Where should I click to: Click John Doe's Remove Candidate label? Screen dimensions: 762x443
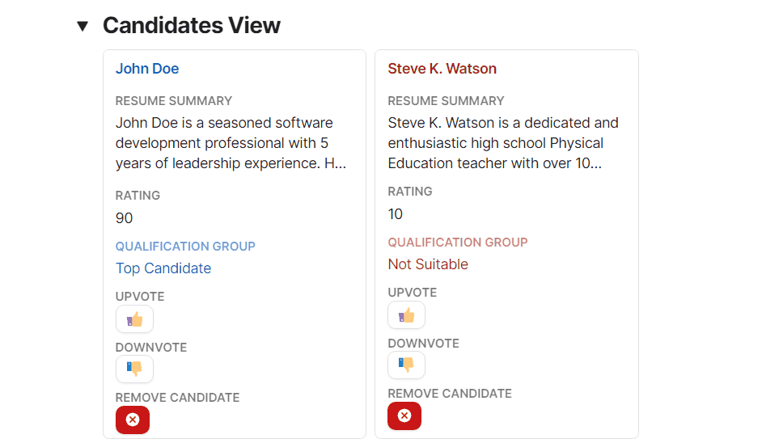point(177,398)
